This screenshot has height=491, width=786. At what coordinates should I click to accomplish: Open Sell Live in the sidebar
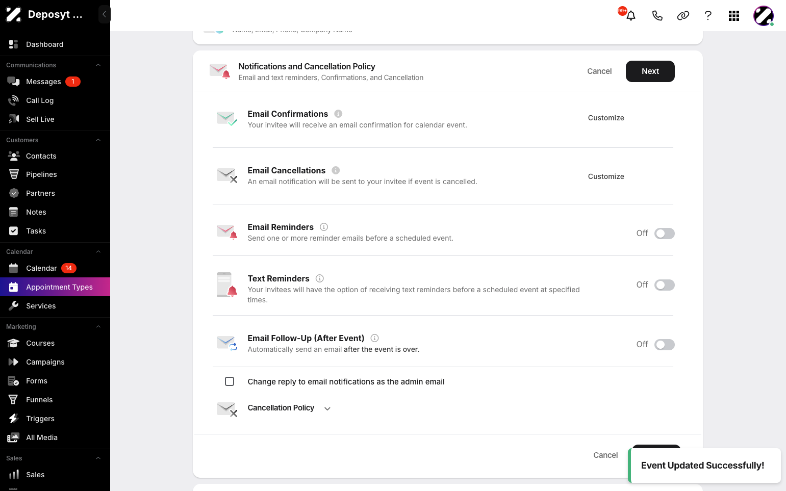(55, 119)
